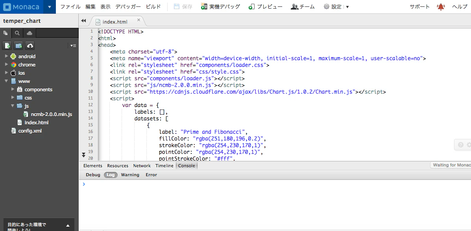Click the cloud upload icon
The image size is (471, 231).
(x=30, y=46)
